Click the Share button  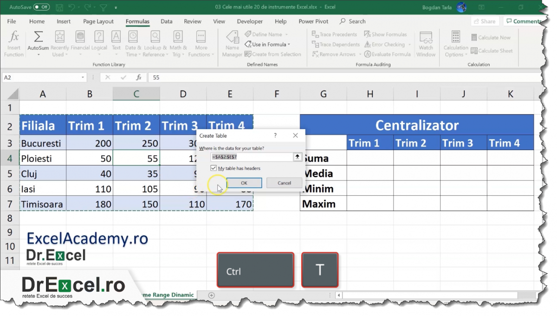484,21
